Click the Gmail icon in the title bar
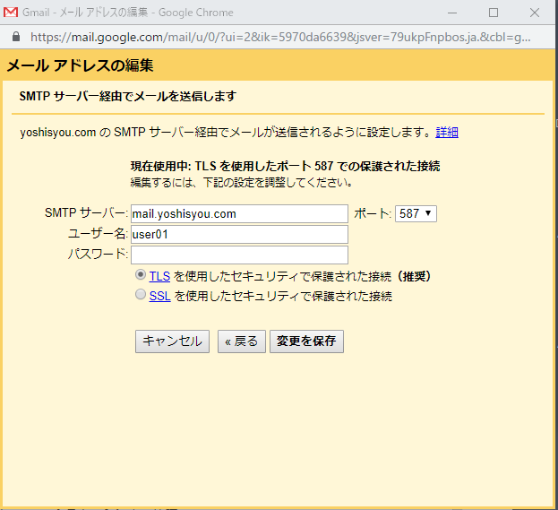 (x=12, y=13)
